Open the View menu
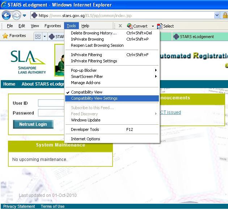The width and height of the screenshot is (228, 211). coord(35,26)
